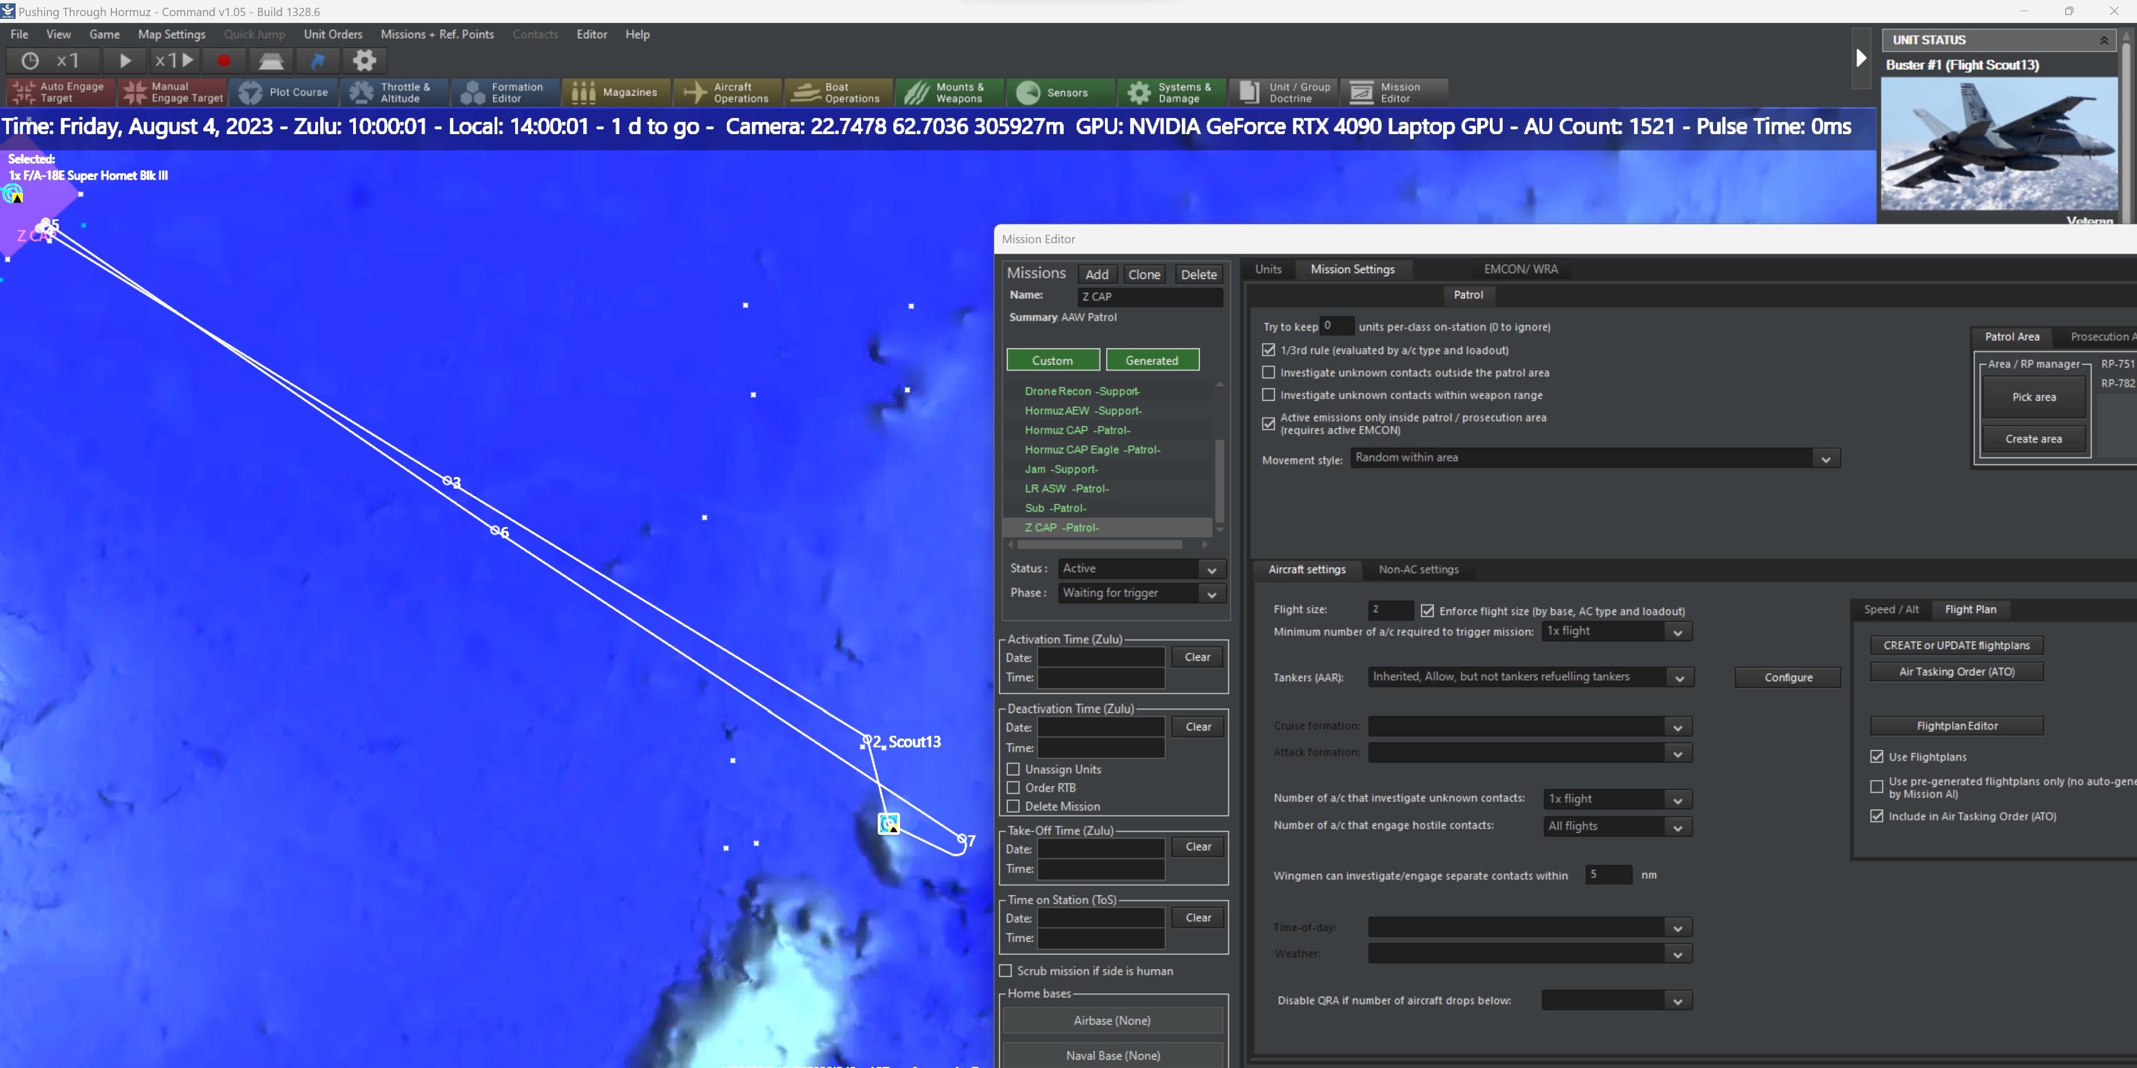Click waypoint 7 marker on map
Viewport: 2137px width, 1068px height.
[x=963, y=840]
